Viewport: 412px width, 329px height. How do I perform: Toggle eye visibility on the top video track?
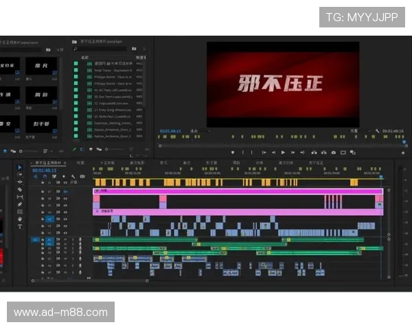pyautogui.click(x=65, y=191)
